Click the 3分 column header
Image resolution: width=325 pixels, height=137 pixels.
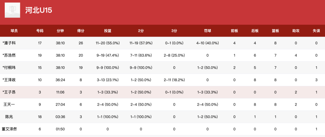(174, 31)
